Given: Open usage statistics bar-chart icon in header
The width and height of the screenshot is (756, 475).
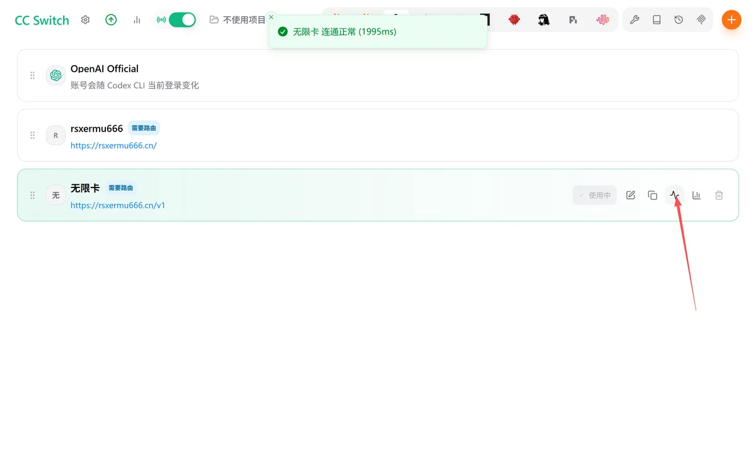Looking at the screenshot, I should pyautogui.click(x=137, y=20).
